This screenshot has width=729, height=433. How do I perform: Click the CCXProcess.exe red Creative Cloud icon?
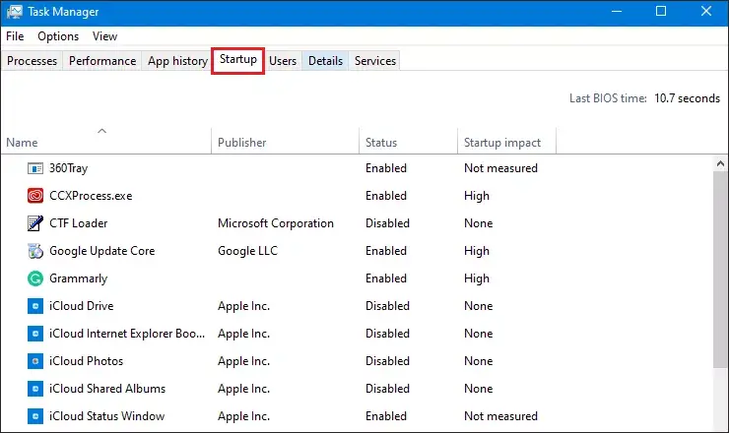click(35, 196)
